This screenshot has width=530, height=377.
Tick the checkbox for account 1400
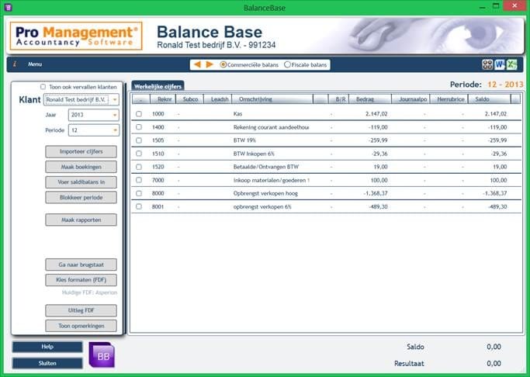pos(139,127)
